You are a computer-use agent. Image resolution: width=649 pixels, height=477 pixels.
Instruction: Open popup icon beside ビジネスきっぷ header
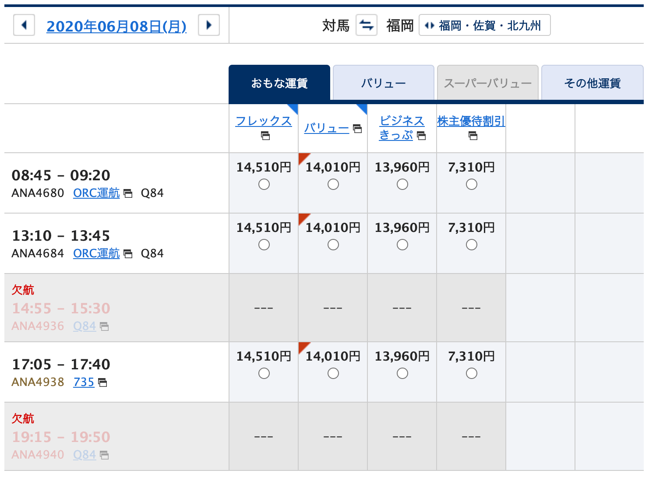coord(421,136)
